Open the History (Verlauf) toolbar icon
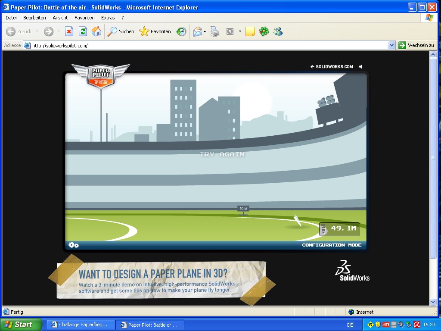The height and width of the screenshot is (331, 441). (x=181, y=31)
